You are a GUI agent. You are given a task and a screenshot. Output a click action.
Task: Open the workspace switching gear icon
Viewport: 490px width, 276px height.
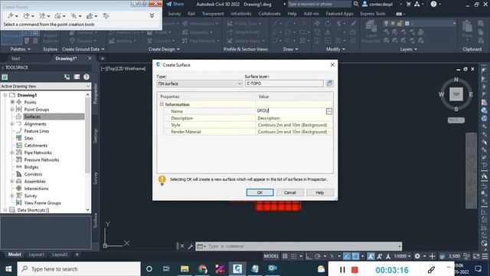point(417,256)
